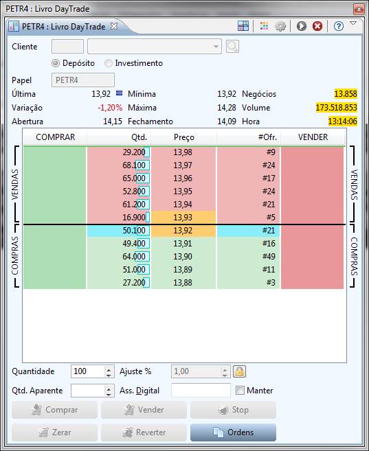The height and width of the screenshot is (451, 369).
Task: Click the Volume value 173.518.853
Action: pos(337,108)
